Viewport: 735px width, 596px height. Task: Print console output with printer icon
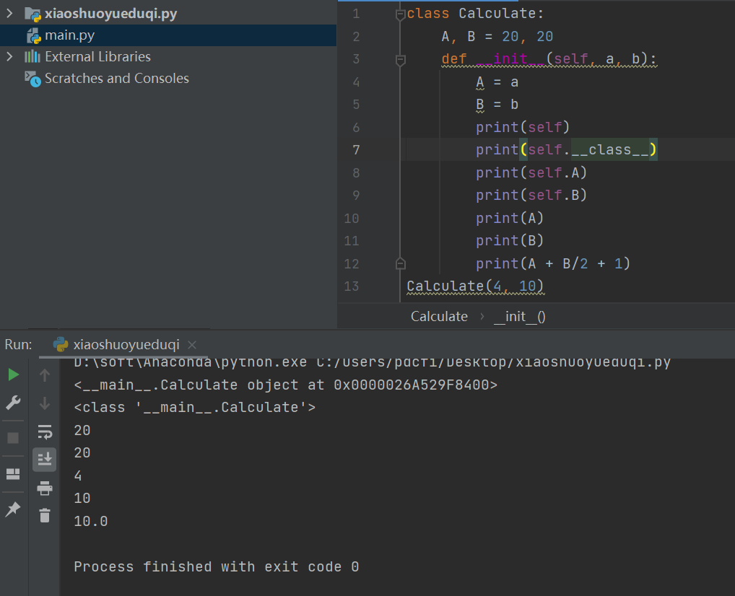point(45,488)
